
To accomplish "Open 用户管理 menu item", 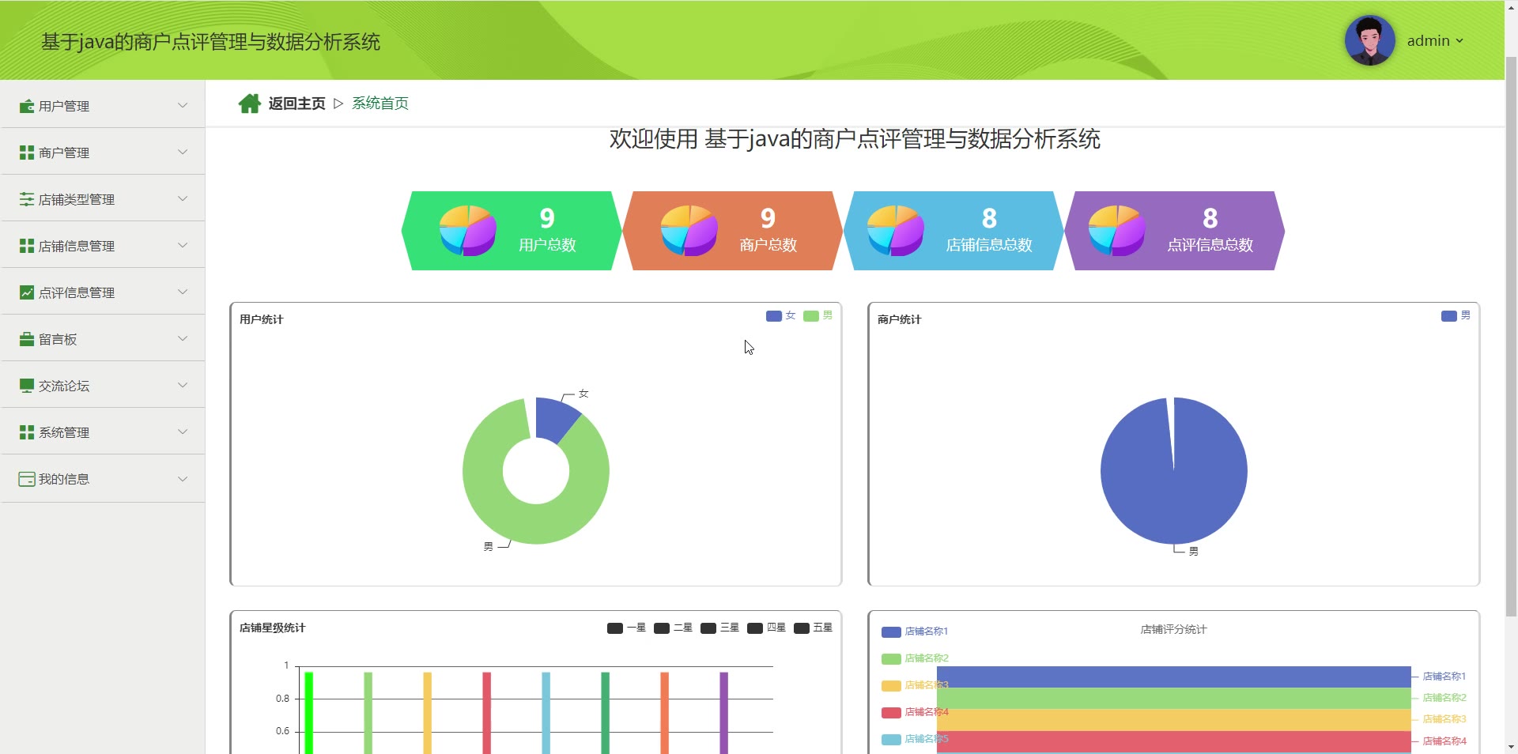I will tap(103, 105).
